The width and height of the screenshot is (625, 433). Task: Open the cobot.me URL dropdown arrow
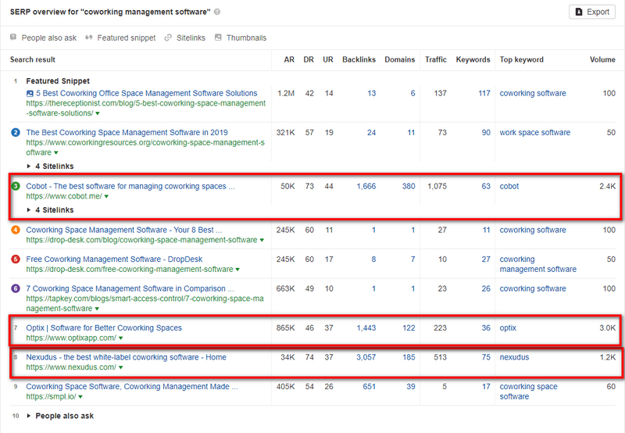tap(106, 196)
